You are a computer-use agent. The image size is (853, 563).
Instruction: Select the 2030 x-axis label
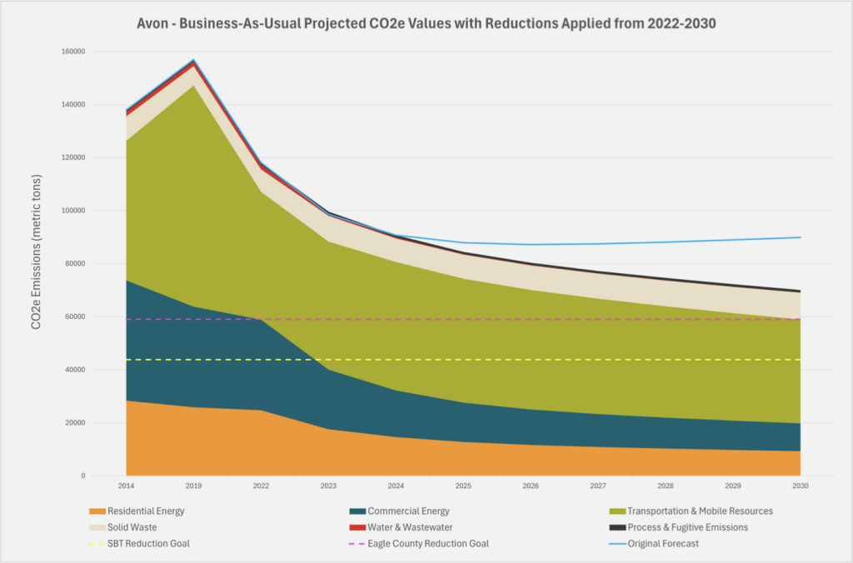click(801, 484)
